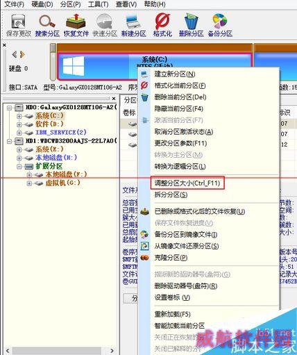This screenshot has height=355, width=297.
Task: Go to previous disk with left arrow
Action: coord(15,55)
